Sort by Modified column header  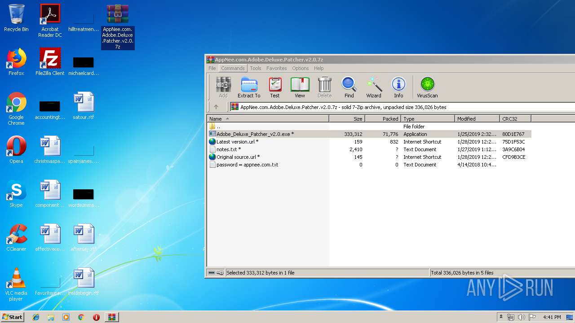pos(478,119)
